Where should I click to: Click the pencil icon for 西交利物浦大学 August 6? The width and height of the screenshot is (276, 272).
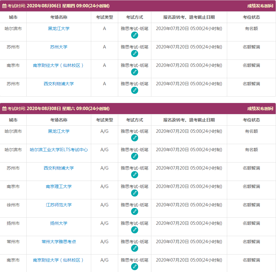134,90
